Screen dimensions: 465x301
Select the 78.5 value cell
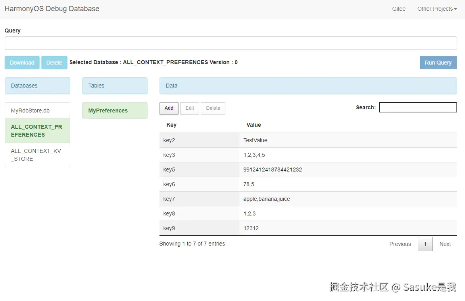[x=348, y=184]
